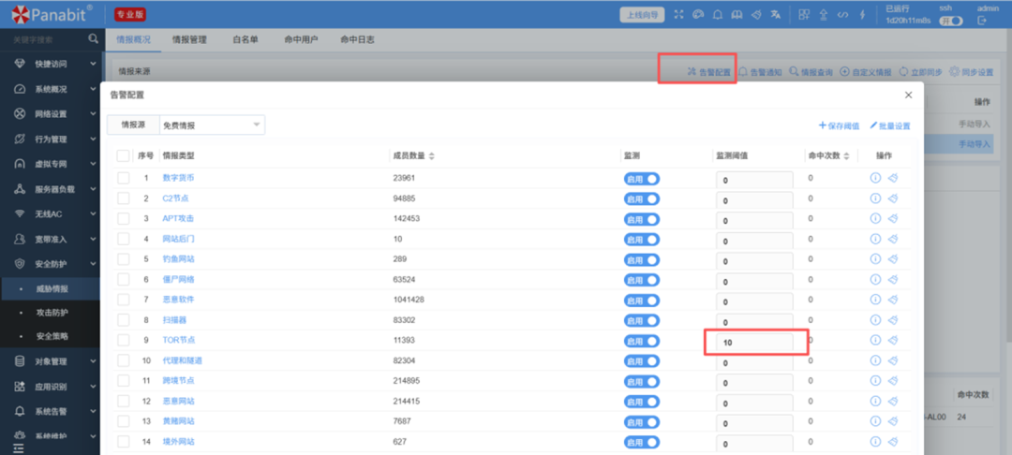Click the 上线向导 button
Image resolution: width=1012 pixels, height=455 pixels.
point(642,15)
